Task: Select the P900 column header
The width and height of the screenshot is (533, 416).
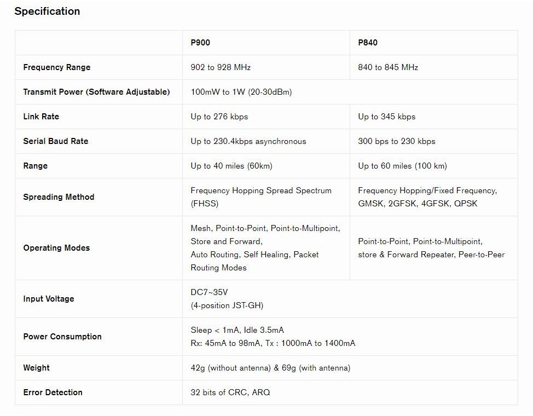Action: [x=200, y=43]
